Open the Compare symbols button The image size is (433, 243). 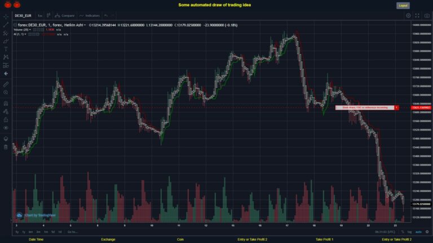[x=65, y=15]
